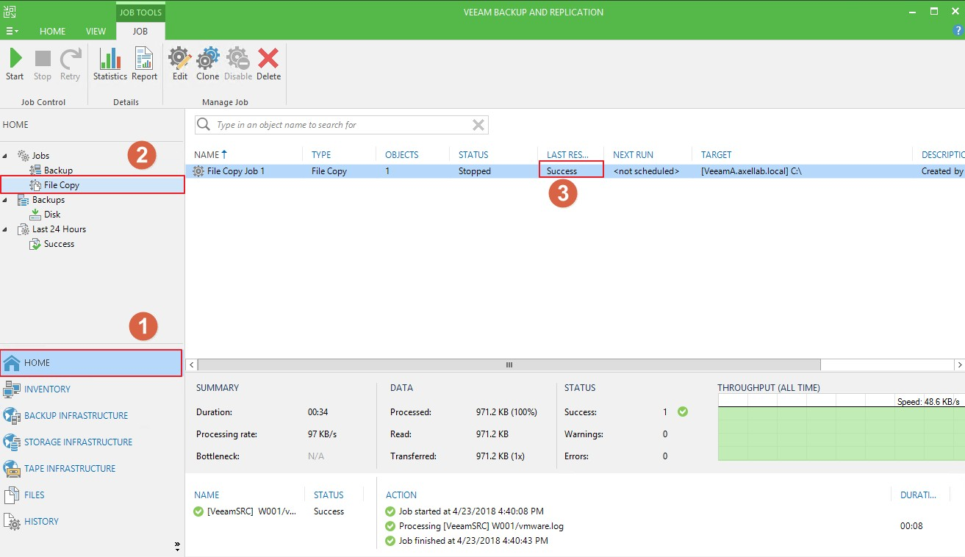Open Tape Infrastructure view
Image resolution: width=965 pixels, height=557 pixels.
(x=70, y=469)
